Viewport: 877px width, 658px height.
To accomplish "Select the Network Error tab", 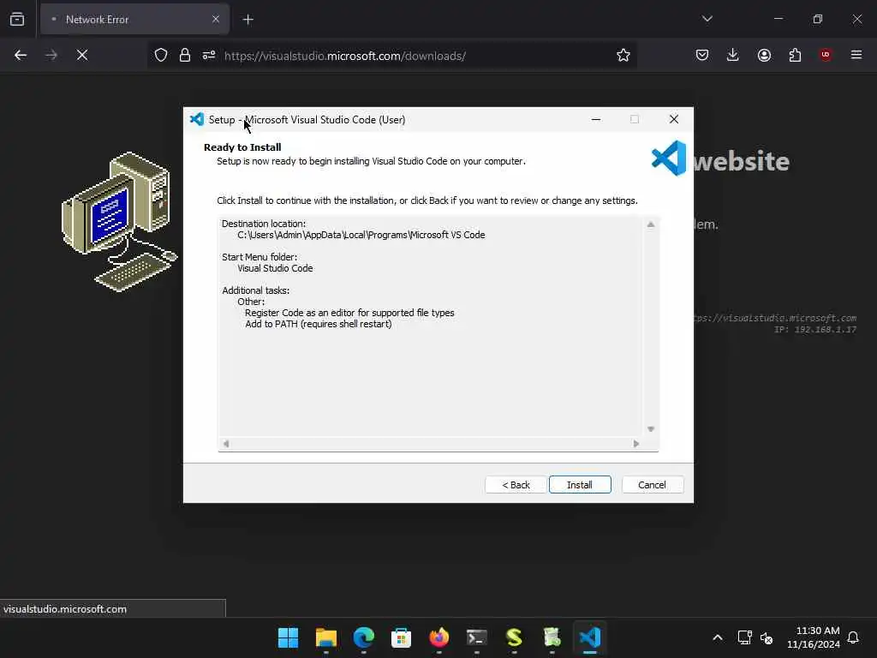I will coord(134,20).
